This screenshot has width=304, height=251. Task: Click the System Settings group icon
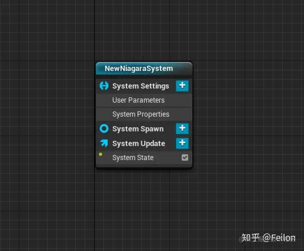[104, 86]
